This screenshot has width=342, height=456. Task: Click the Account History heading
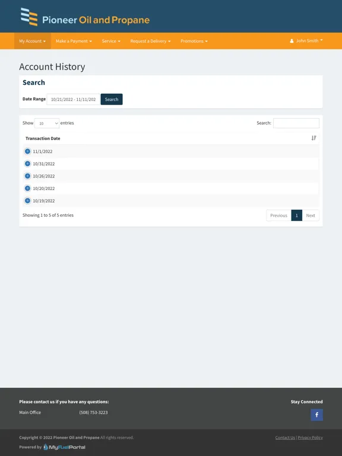tap(52, 66)
